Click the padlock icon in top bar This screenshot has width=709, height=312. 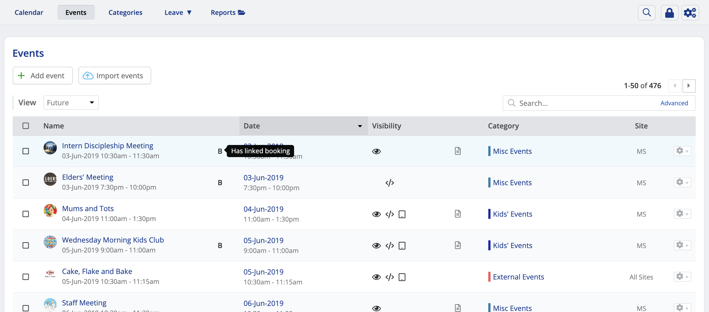coord(669,13)
